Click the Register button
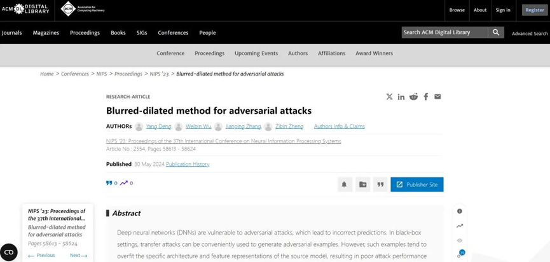 click(x=534, y=10)
